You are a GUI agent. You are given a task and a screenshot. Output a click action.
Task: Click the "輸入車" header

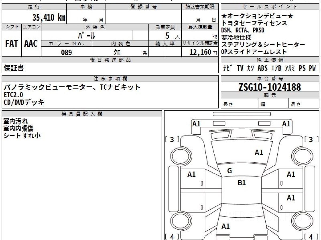[165, 43]
